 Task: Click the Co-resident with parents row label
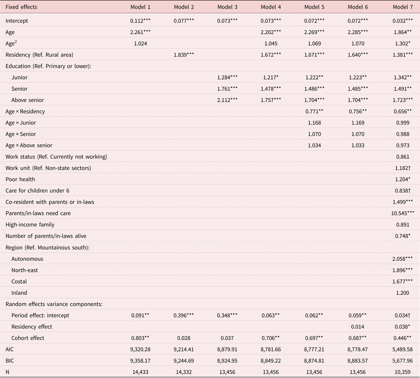[50, 202]
